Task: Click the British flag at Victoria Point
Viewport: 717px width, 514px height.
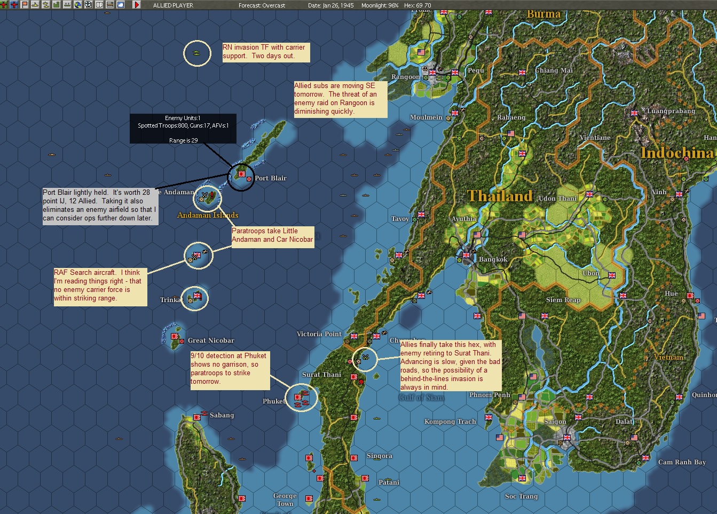Action: click(353, 336)
